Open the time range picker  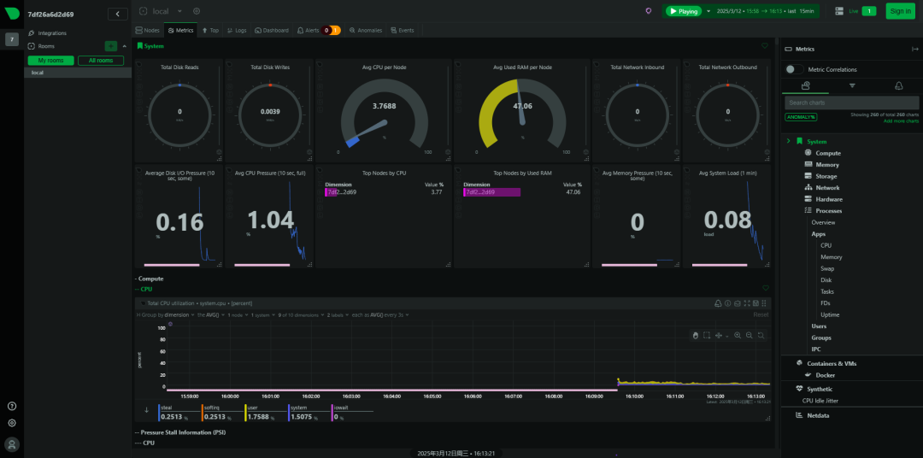[x=764, y=11]
